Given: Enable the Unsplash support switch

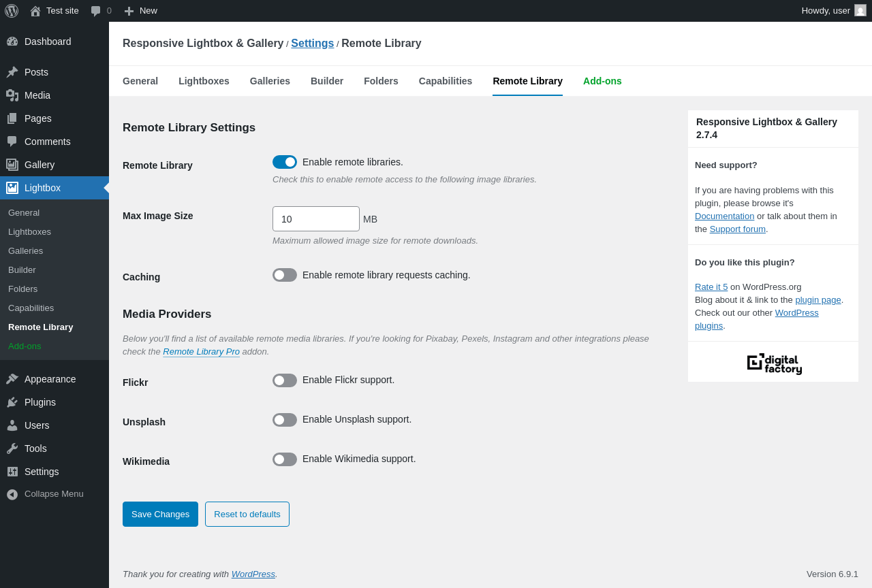Looking at the screenshot, I should tap(285, 420).
